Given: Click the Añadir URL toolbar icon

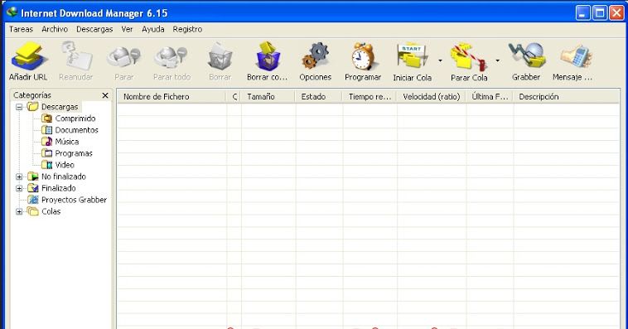Looking at the screenshot, I should [29, 56].
